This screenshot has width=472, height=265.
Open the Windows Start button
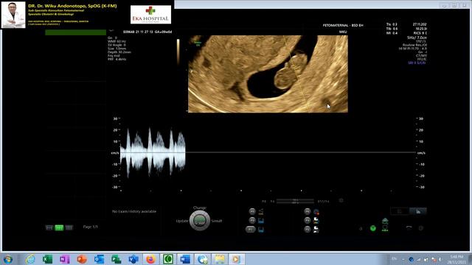8,259
